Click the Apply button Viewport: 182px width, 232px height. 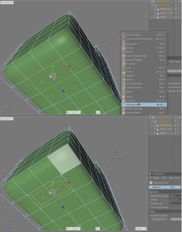pos(159,219)
